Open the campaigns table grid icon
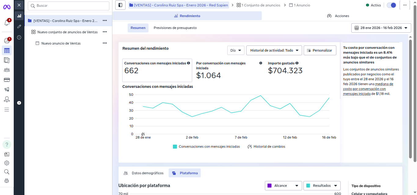The height and width of the screenshot is (195, 417). (7, 50)
